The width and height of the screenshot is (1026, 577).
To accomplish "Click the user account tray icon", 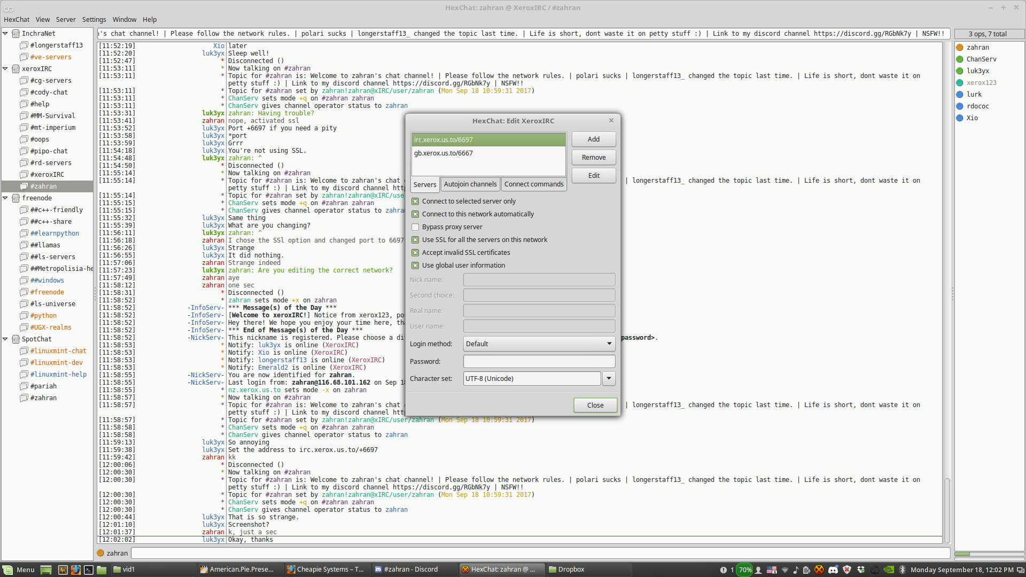I will (x=758, y=570).
